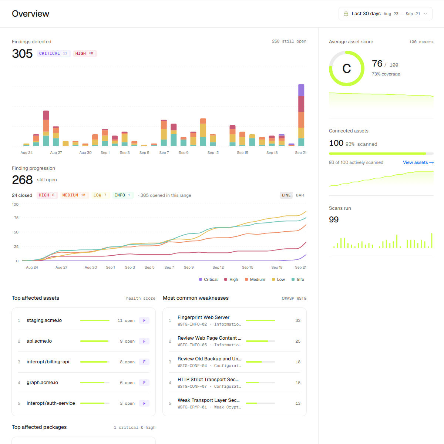Click the calendar icon in the date picker
Image resolution: width=444 pixels, height=444 pixels.
pyautogui.click(x=346, y=14)
